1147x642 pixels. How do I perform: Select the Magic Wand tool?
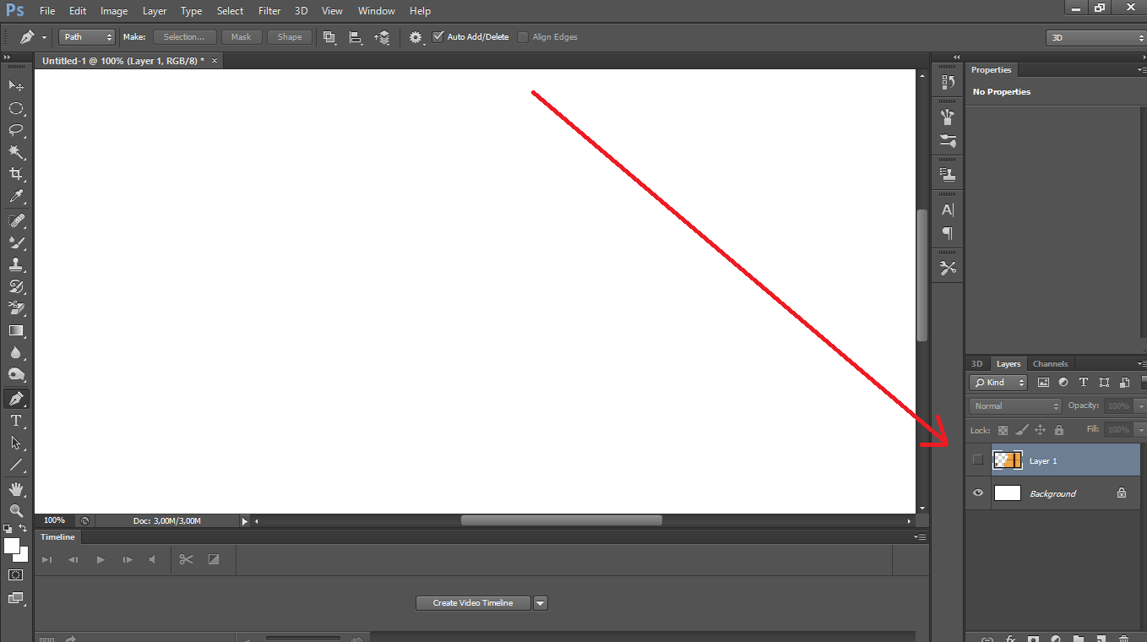[16, 152]
